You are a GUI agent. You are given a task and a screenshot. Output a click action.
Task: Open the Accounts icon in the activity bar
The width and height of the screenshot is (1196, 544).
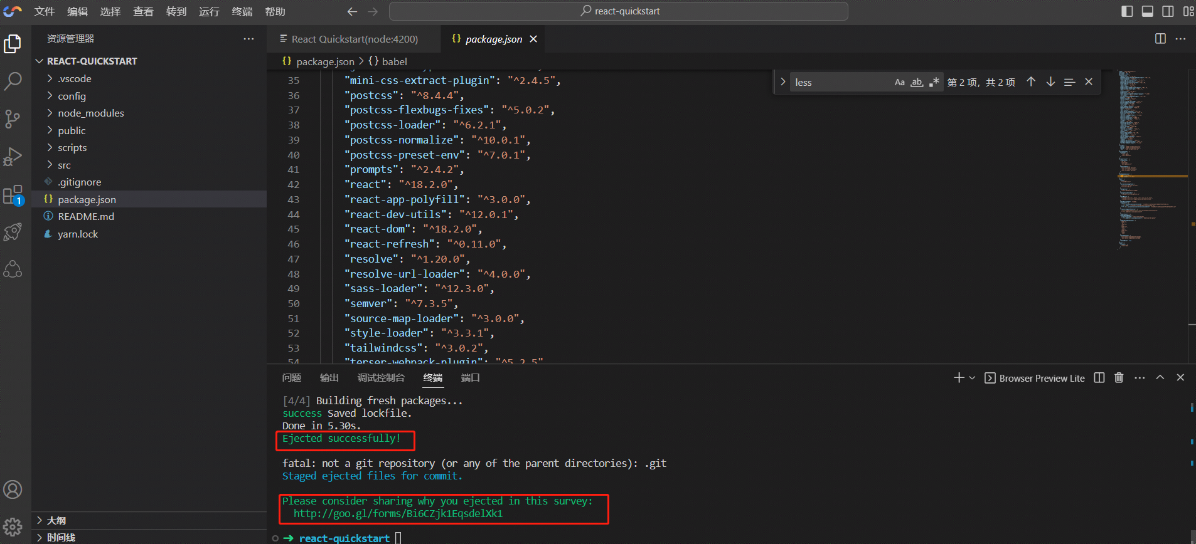[13, 489]
